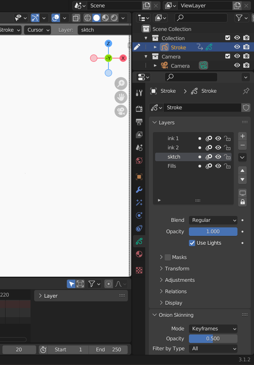
Task: Open the Output properties tab
Action: (139, 122)
